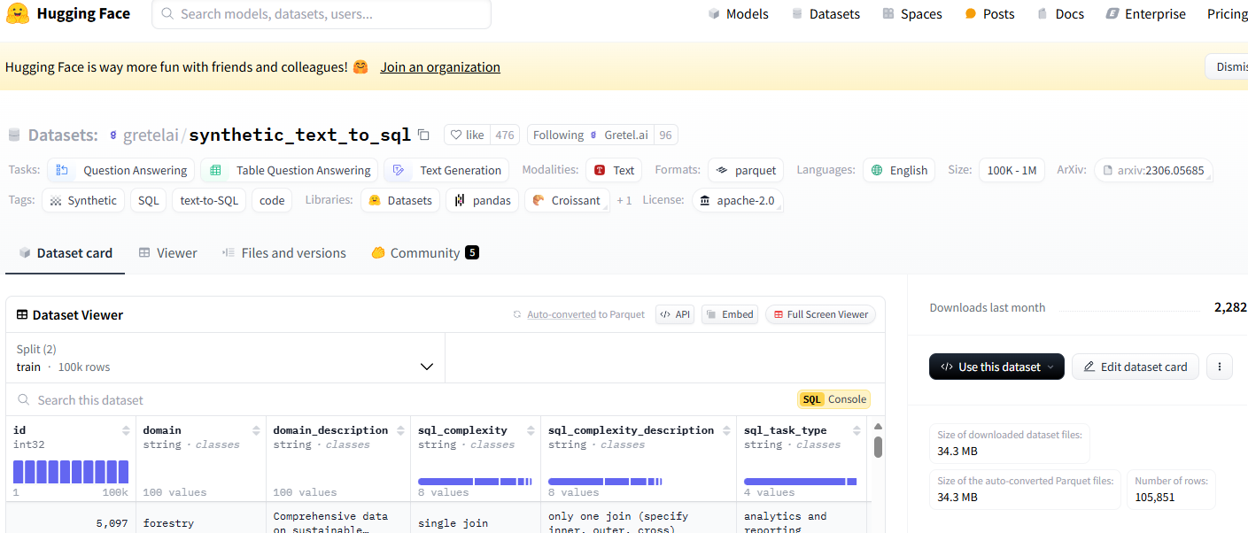Open Docs in the navigation
Image resolution: width=1248 pixels, height=533 pixels.
(1060, 14)
